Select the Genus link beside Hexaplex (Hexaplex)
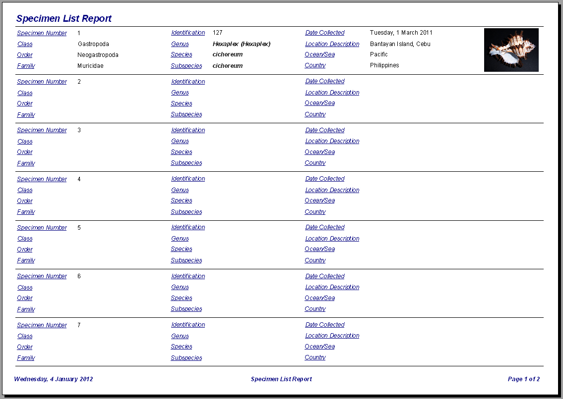 pyautogui.click(x=180, y=44)
